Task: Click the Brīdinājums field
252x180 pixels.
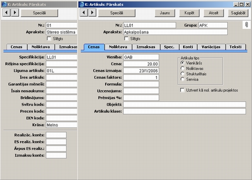Action: (x=62, y=98)
